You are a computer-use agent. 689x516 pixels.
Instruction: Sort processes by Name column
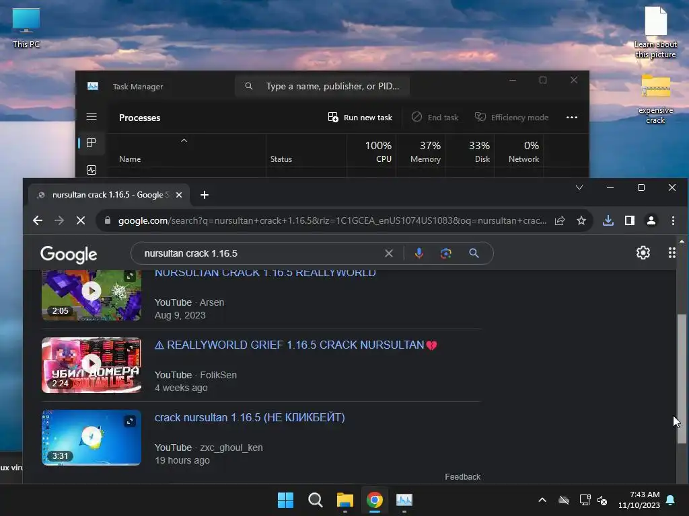point(130,159)
